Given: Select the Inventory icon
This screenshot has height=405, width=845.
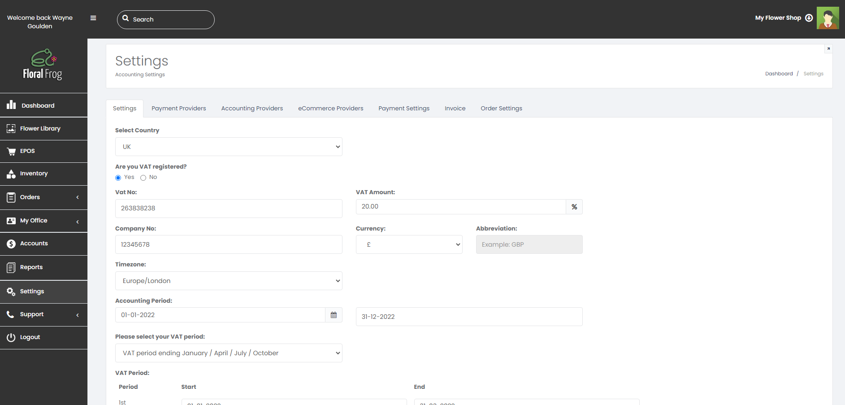Looking at the screenshot, I should [x=11, y=174].
